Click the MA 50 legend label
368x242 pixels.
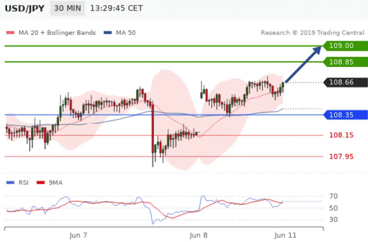(x=126, y=33)
